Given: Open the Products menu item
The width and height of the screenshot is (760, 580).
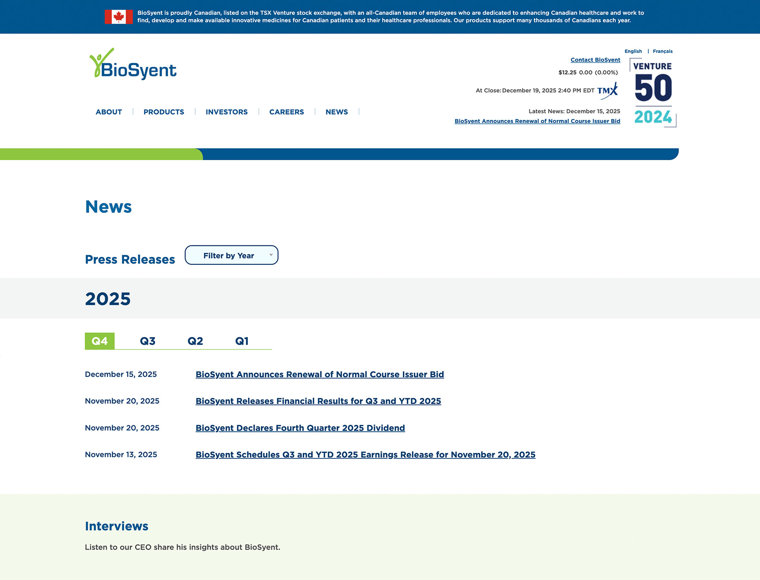Looking at the screenshot, I should pyautogui.click(x=164, y=112).
